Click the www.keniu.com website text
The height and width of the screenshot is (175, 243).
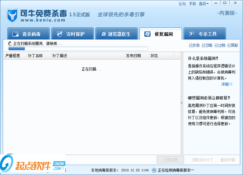coord(43,20)
